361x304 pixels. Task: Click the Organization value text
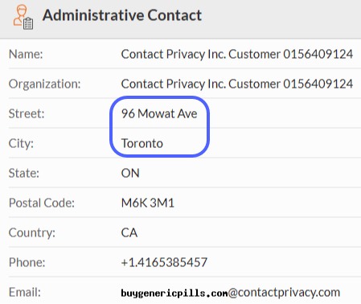point(237,84)
